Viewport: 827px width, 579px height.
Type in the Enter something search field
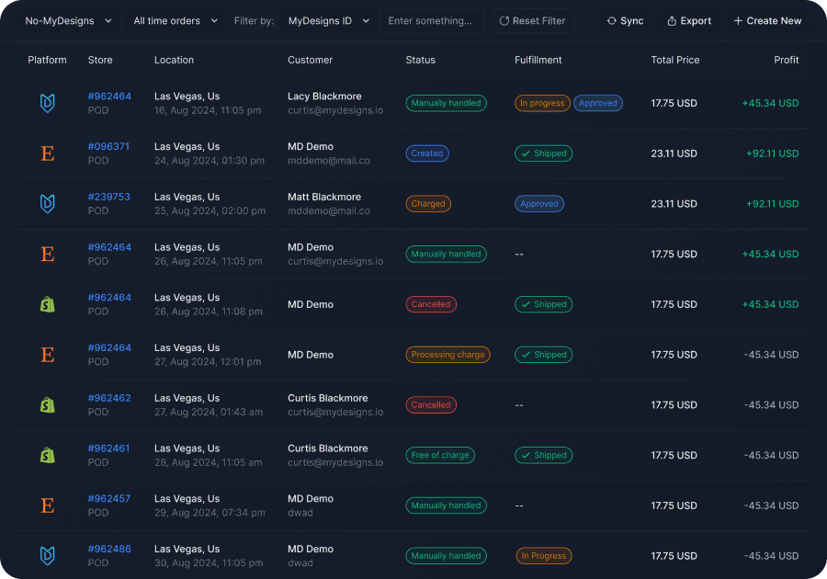431,21
